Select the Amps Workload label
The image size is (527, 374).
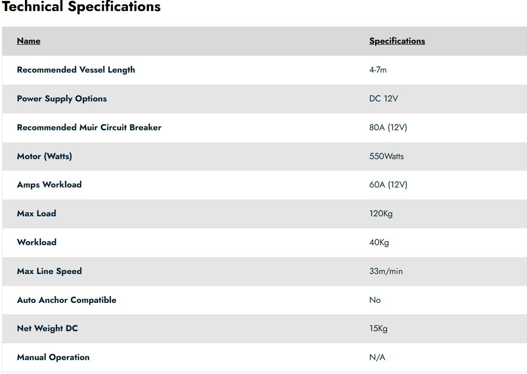pos(49,185)
